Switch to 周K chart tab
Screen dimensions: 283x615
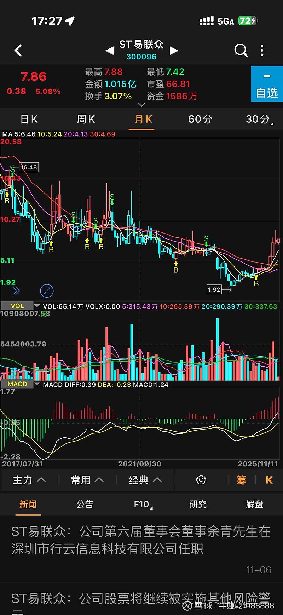coord(86,119)
